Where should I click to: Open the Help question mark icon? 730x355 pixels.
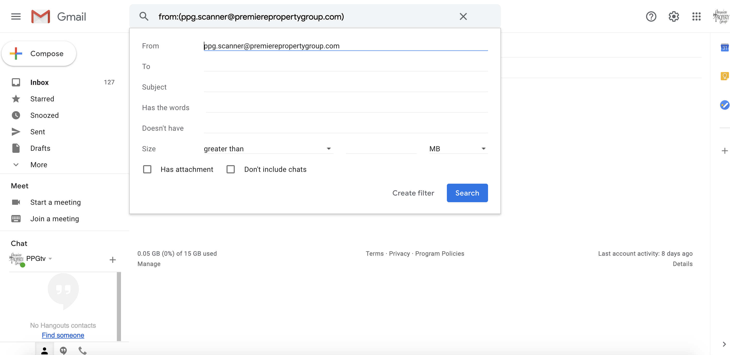[x=651, y=16]
